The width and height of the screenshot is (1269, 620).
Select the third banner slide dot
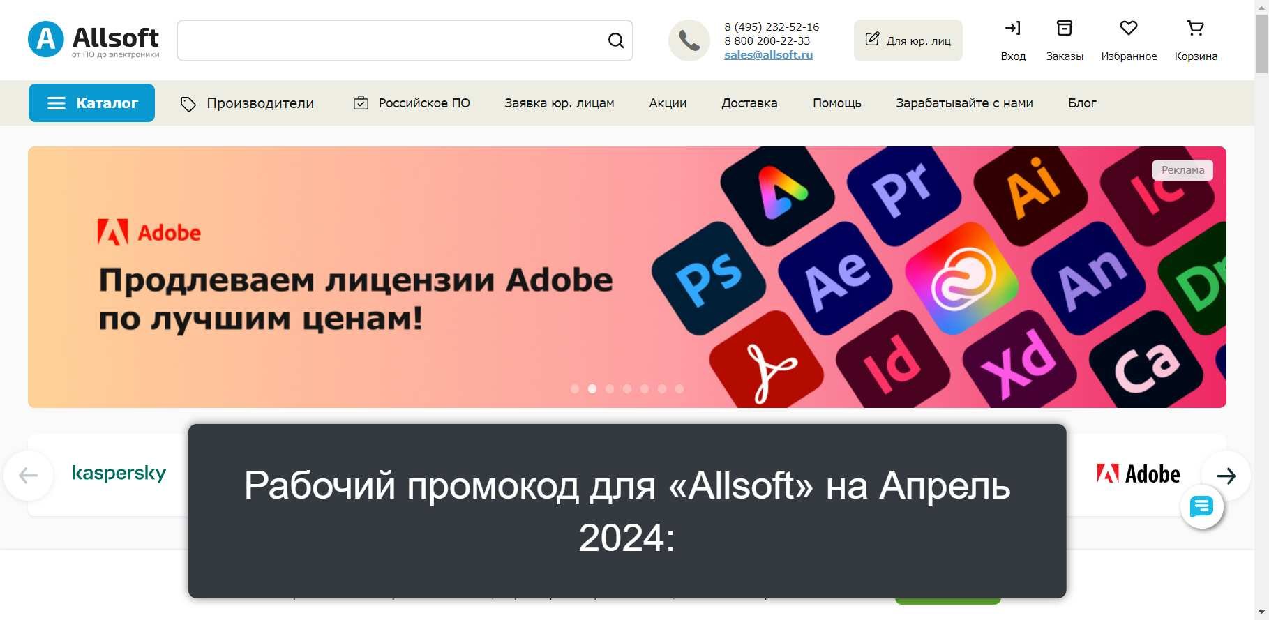tap(610, 388)
